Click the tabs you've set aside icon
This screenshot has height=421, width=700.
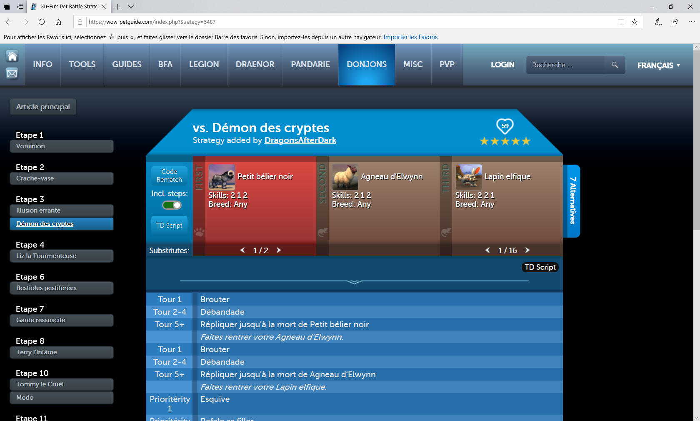pos(7,7)
